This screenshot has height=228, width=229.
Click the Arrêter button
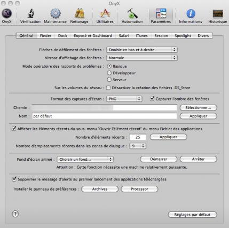click(199, 159)
